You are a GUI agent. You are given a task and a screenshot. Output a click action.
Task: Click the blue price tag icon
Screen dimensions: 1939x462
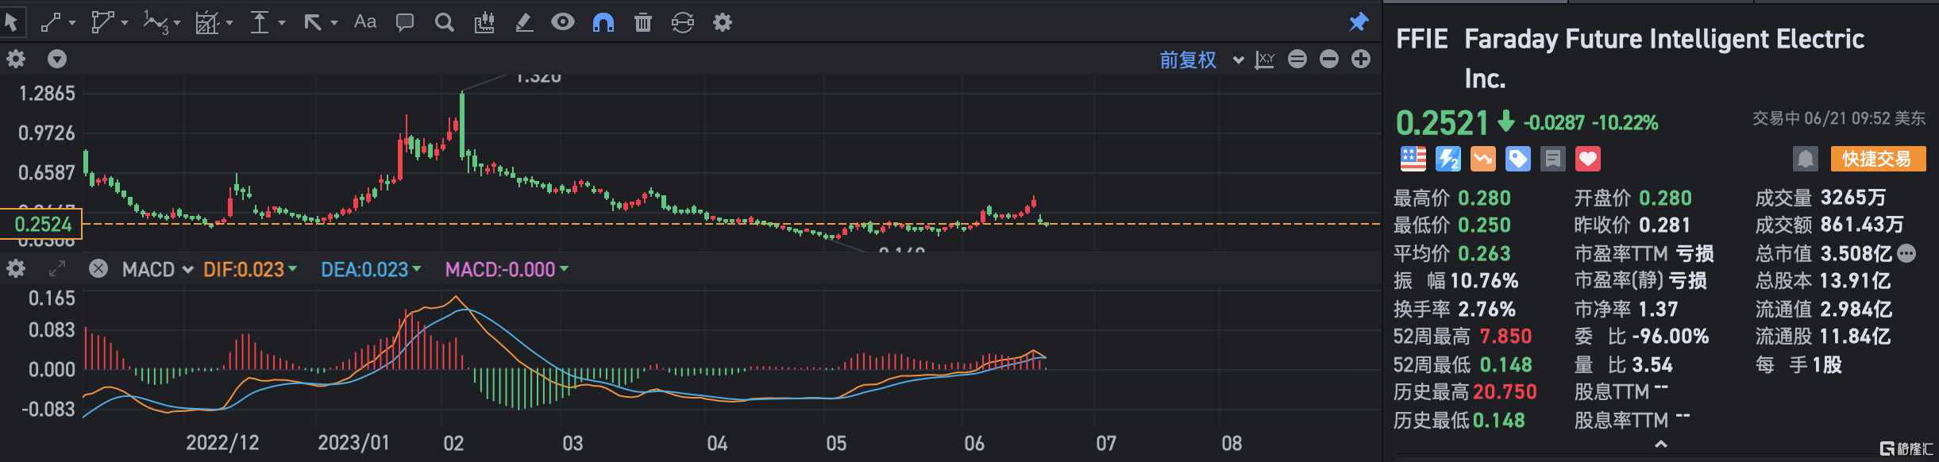(x=1517, y=159)
